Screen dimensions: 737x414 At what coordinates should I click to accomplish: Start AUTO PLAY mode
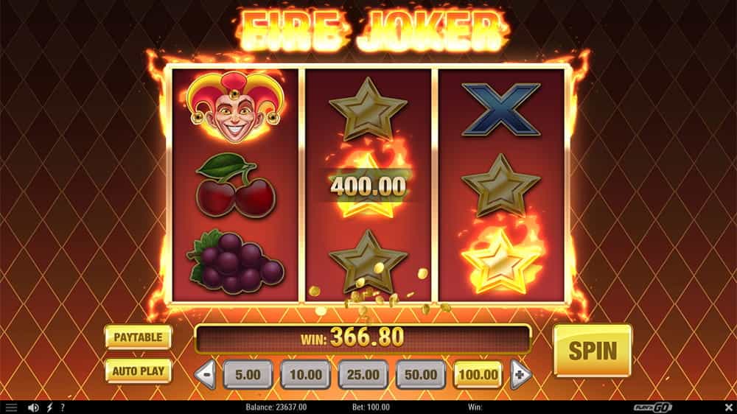[x=139, y=371]
